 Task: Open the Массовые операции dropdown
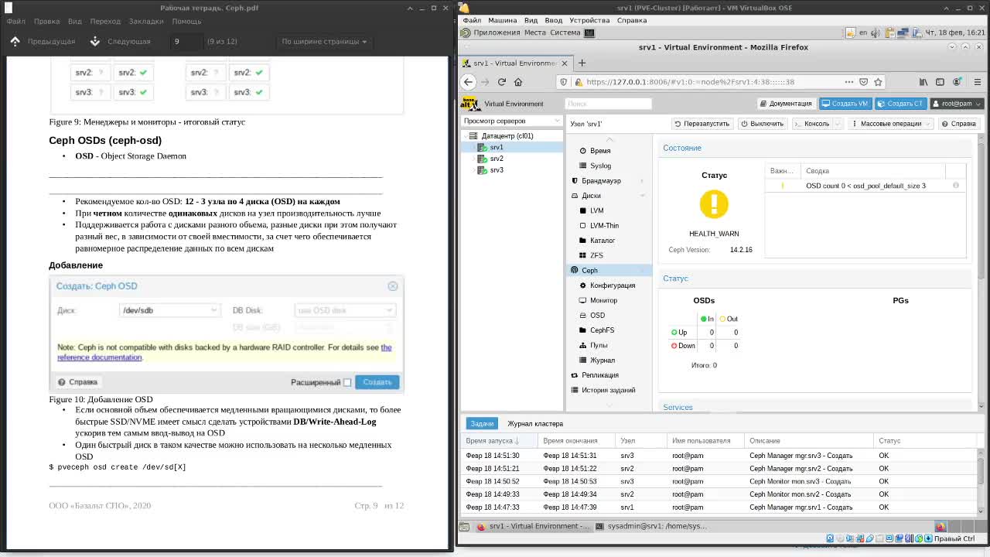pyautogui.click(x=890, y=124)
